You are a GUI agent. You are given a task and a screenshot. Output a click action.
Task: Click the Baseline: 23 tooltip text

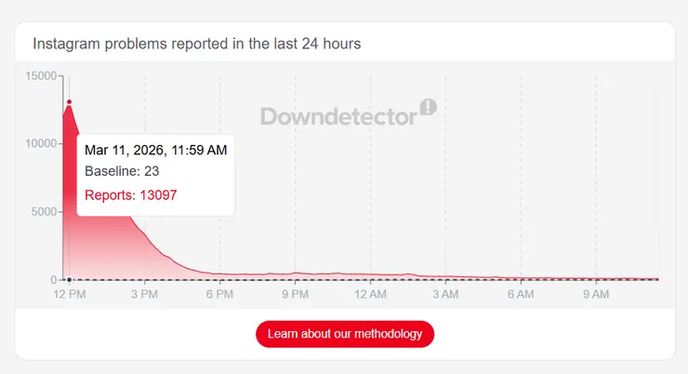(x=122, y=171)
